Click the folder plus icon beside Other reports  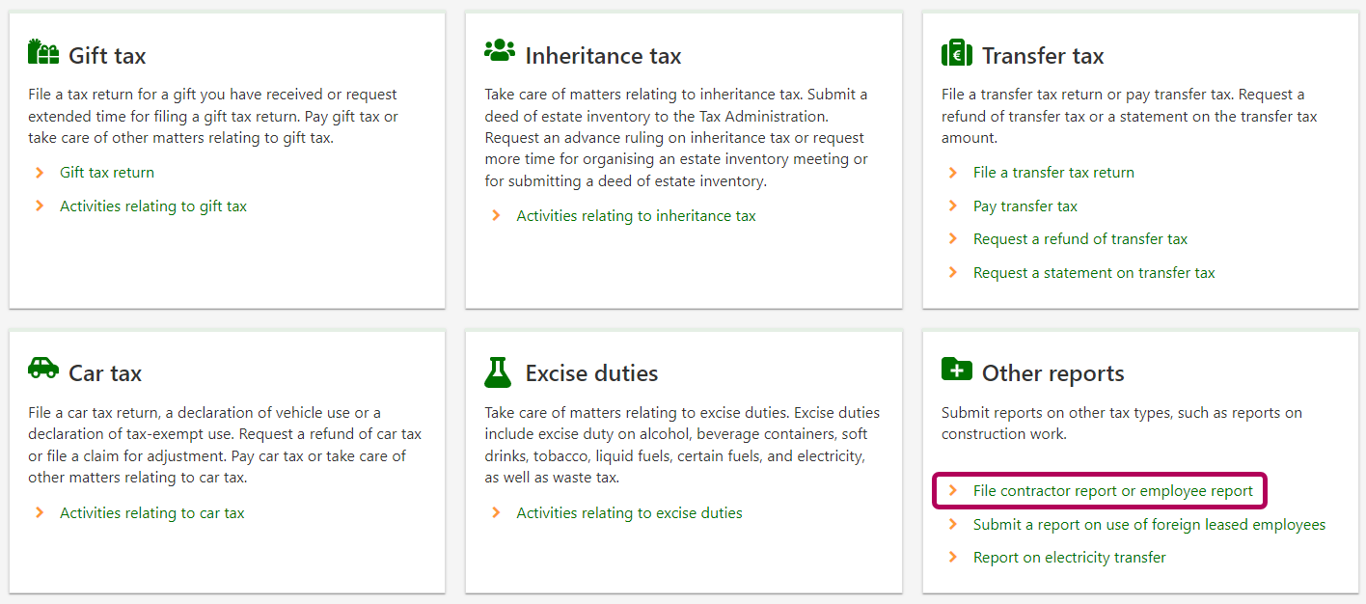tap(956, 370)
